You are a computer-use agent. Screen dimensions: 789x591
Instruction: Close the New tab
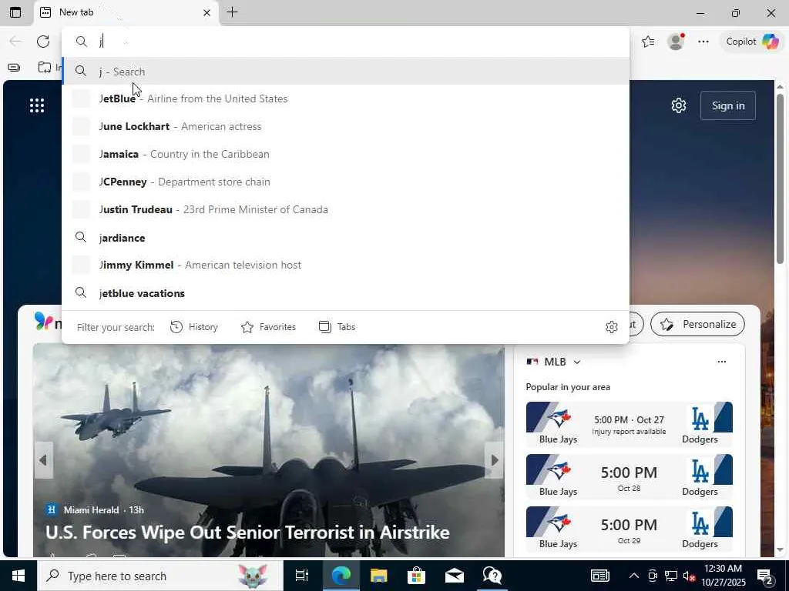point(206,12)
